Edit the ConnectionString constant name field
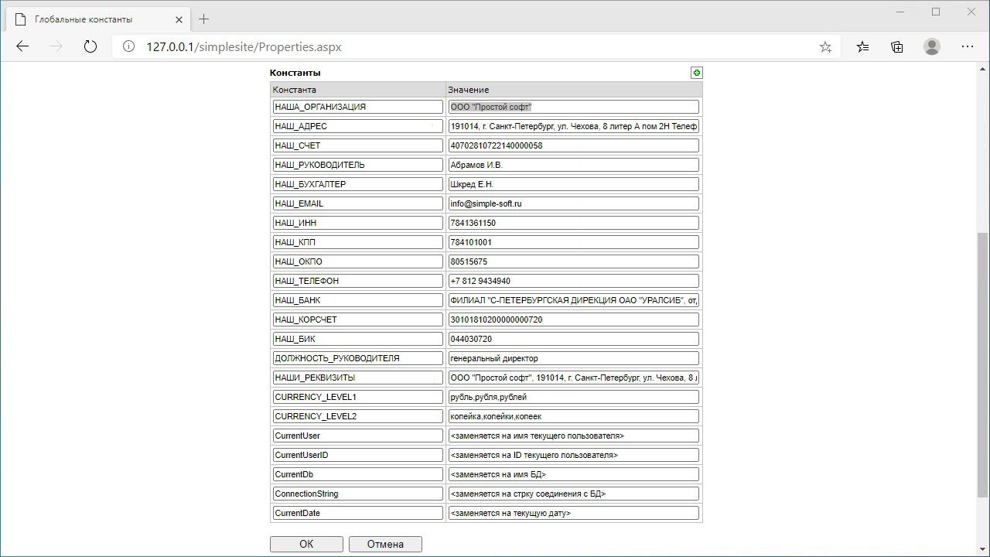 pos(357,494)
